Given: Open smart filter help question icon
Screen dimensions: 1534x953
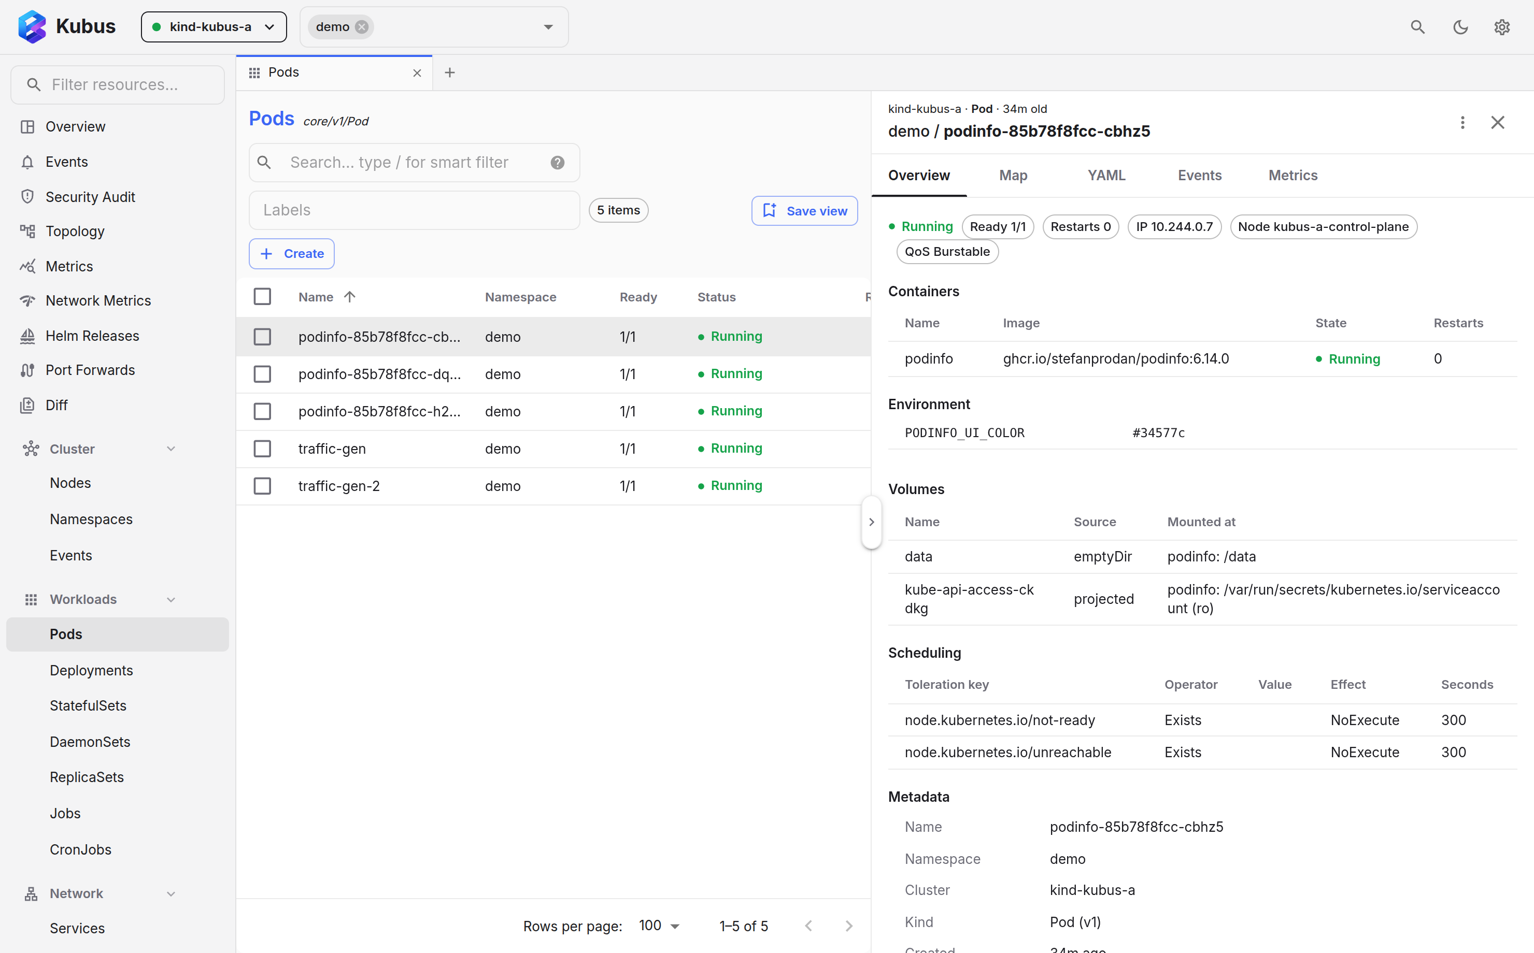Looking at the screenshot, I should pyautogui.click(x=557, y=163).
